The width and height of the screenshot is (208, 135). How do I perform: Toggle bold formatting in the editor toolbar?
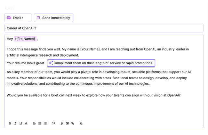(x=10, y=123)
